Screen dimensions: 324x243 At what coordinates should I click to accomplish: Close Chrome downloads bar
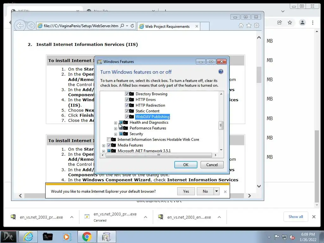coord(314,217)
